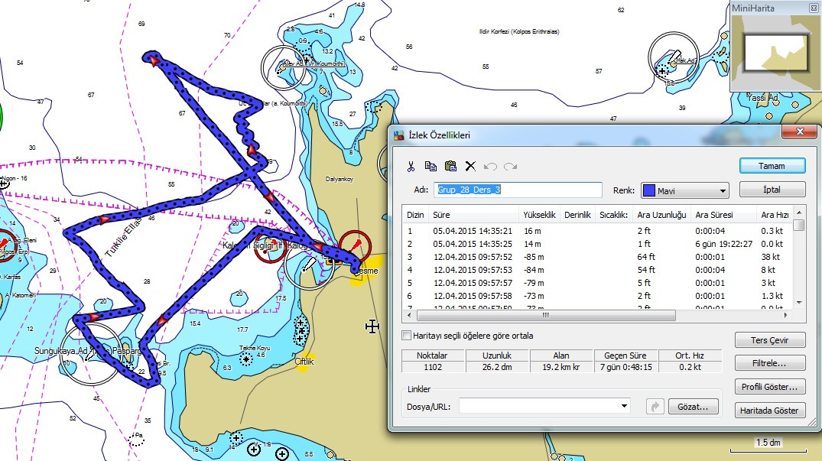Screen dimensions: 822x461
Task: Click the '-79 m' elevation cell
Action: click(x=534, y=283)
